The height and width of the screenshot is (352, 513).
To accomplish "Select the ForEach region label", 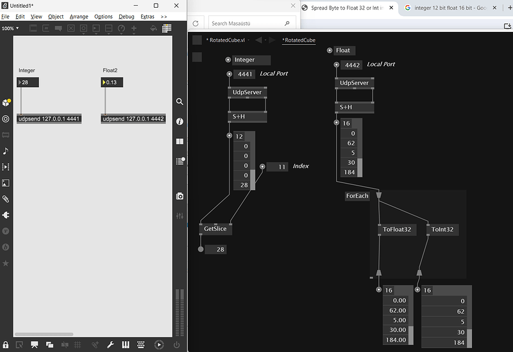I will point(357,196).
